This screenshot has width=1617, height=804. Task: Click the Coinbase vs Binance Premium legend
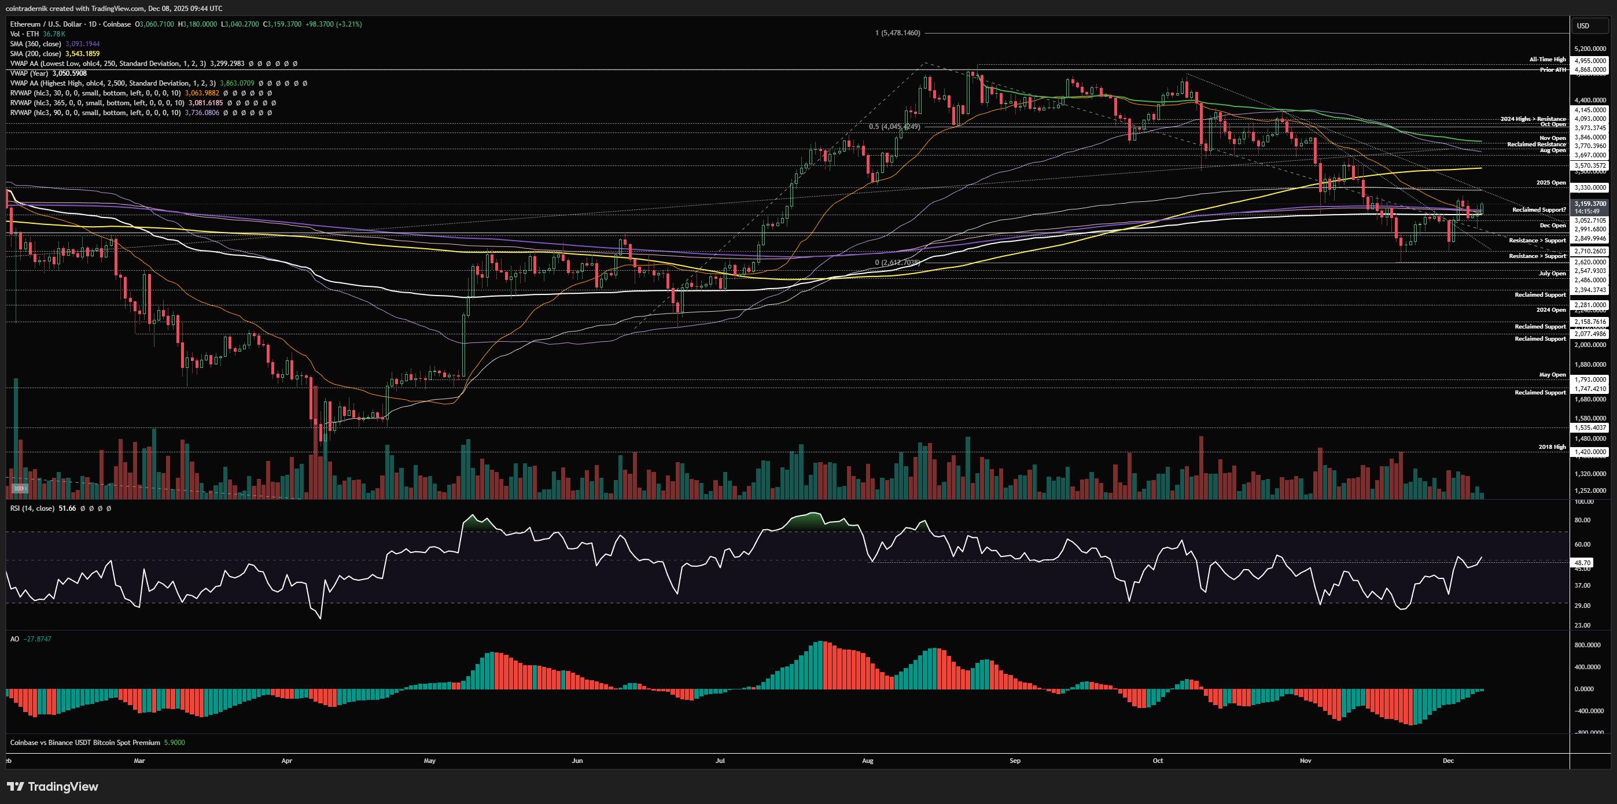84,743
